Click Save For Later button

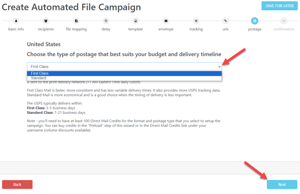279,6
